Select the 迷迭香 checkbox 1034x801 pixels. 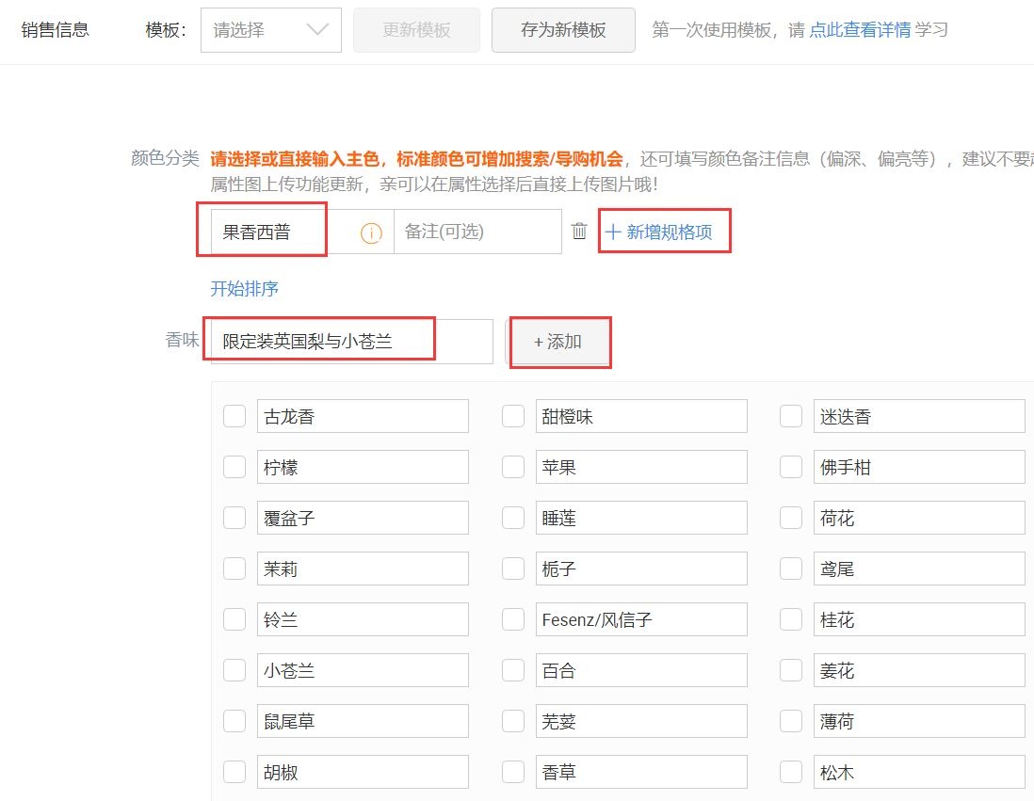click(791, 416)
